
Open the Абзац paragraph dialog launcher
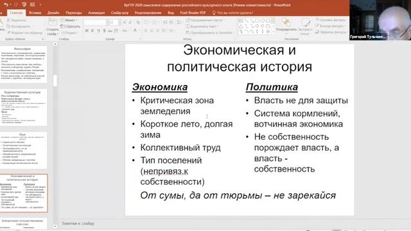click(x=234, y=39)
